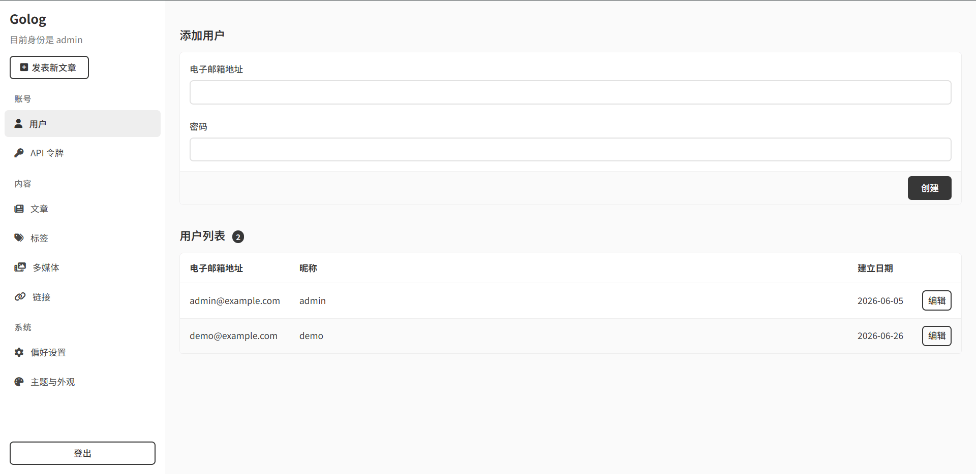Focus the 密码 input field
The width and height of the screenshot is (976, 474).
[x=570, y=150]
